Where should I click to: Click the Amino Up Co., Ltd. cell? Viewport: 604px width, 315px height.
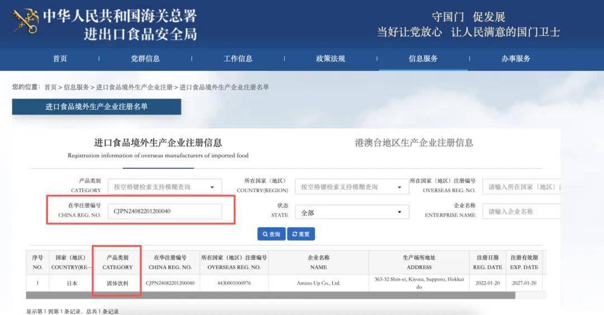tap(319, 283)
